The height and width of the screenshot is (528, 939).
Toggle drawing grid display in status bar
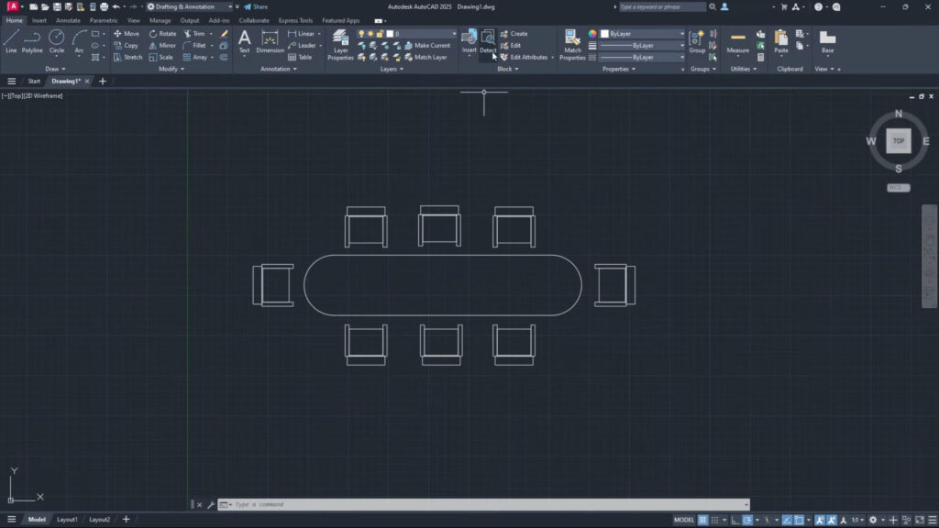point(702,520)
